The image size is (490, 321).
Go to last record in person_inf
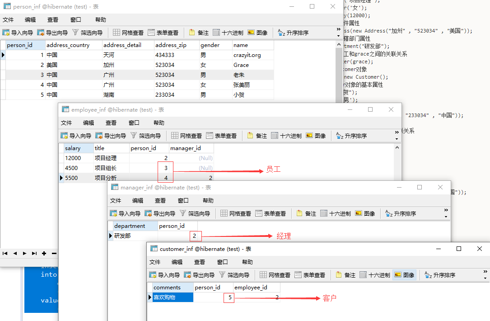pyautogui.click(x=34, y=254)
